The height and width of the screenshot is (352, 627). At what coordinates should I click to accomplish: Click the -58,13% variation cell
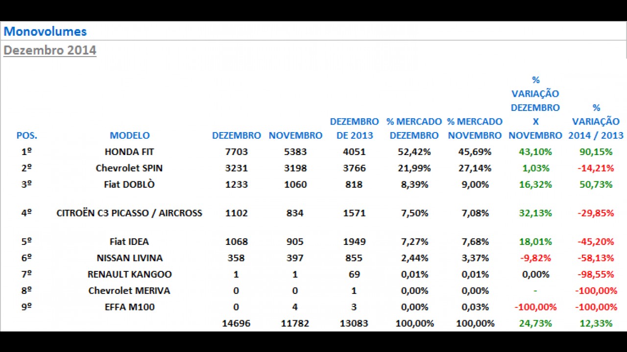coord(596,258)
